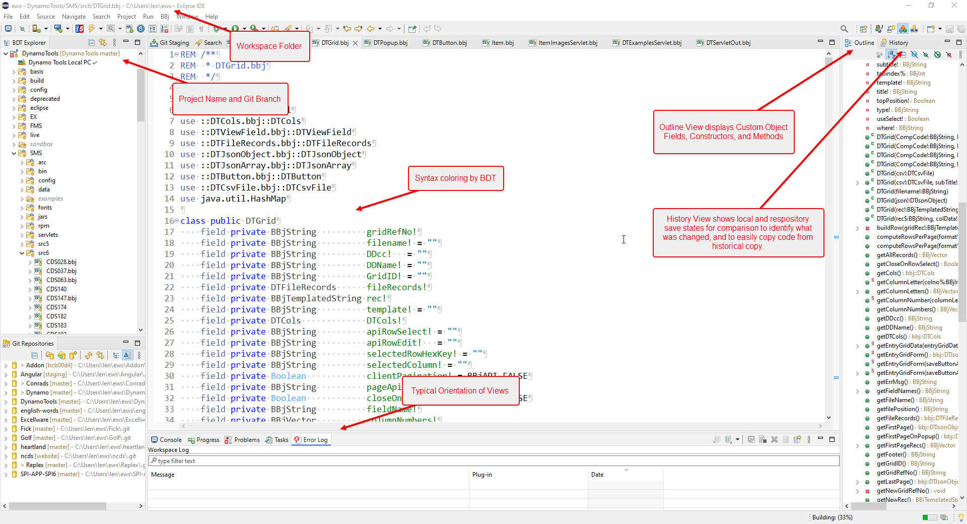Viewport: 967px width, 524px height.
Task: Clone a Git repository in Git Repositories view
Action: point(61,356)
